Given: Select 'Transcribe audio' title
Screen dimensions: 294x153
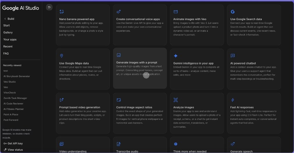Looking at the screenshot, I should pos(127,151).
